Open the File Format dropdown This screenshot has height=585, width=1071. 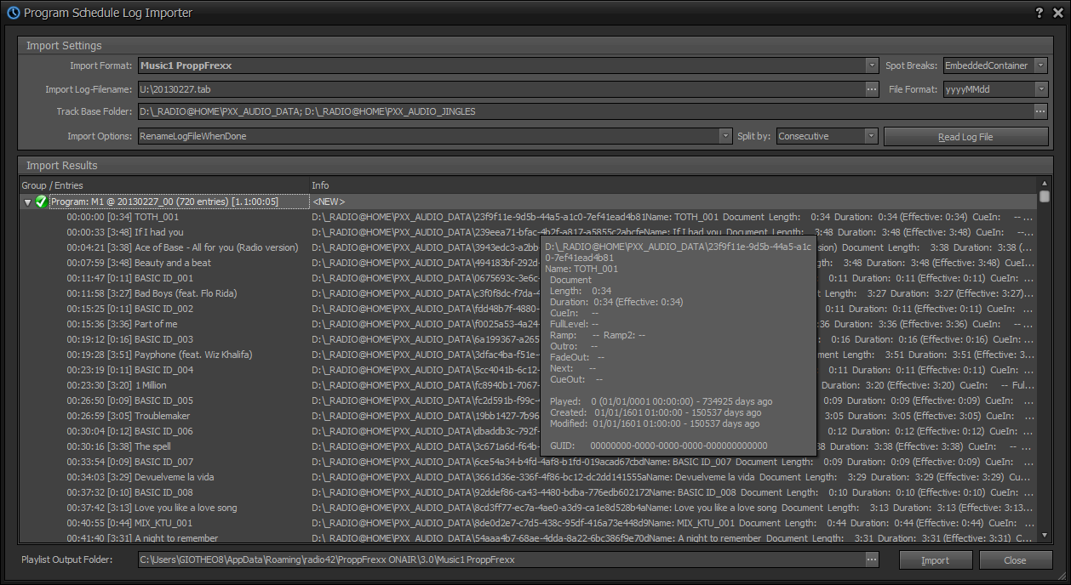(1040, 88)
